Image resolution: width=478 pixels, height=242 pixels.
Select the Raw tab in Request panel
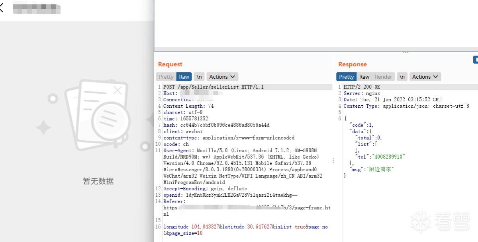[184, 77]
